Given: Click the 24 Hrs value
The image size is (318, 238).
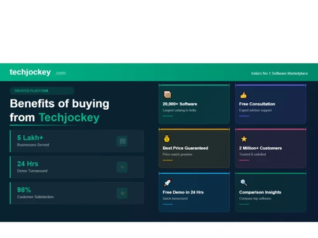Looking at the screenshot, I should (x=27, y=164).
